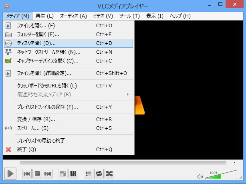Toggle shuffle random playback button
Image resolution: width=246 pixels, height=184 pixels.
coord(109,174)
